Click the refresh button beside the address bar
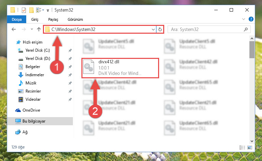 160,29
